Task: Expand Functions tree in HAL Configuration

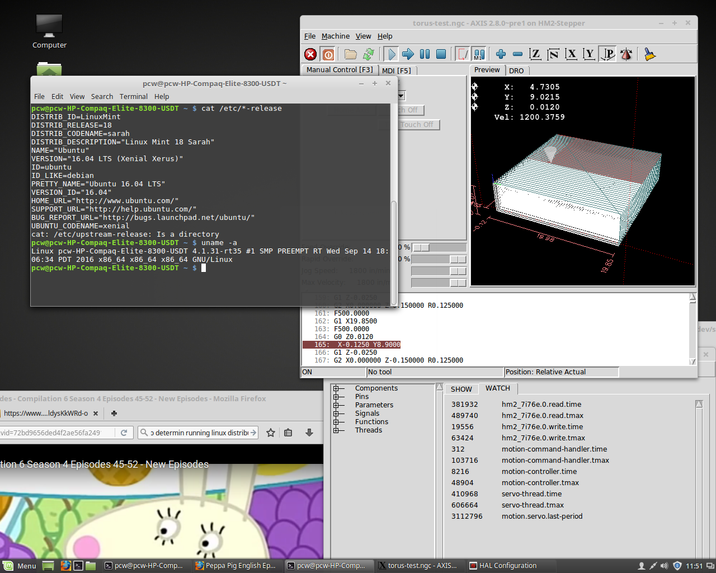Action: tap(336, 422)
